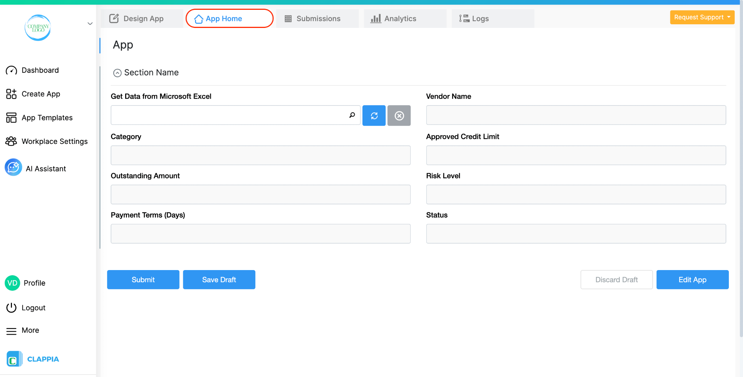
Task: Click Edit App
Action: (x=692, y=279)
